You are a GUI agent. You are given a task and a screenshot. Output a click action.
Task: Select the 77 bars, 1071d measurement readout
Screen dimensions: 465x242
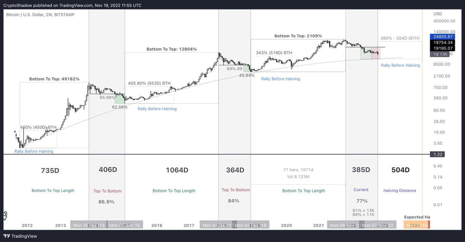pos(298,169)
